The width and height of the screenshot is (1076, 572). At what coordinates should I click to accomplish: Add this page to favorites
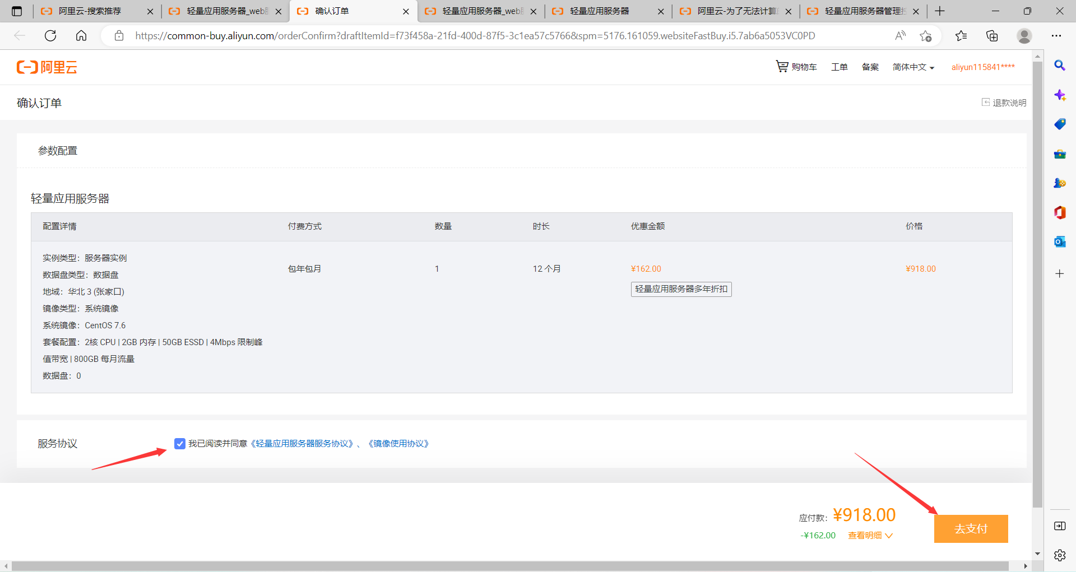[x=925, y=36]
